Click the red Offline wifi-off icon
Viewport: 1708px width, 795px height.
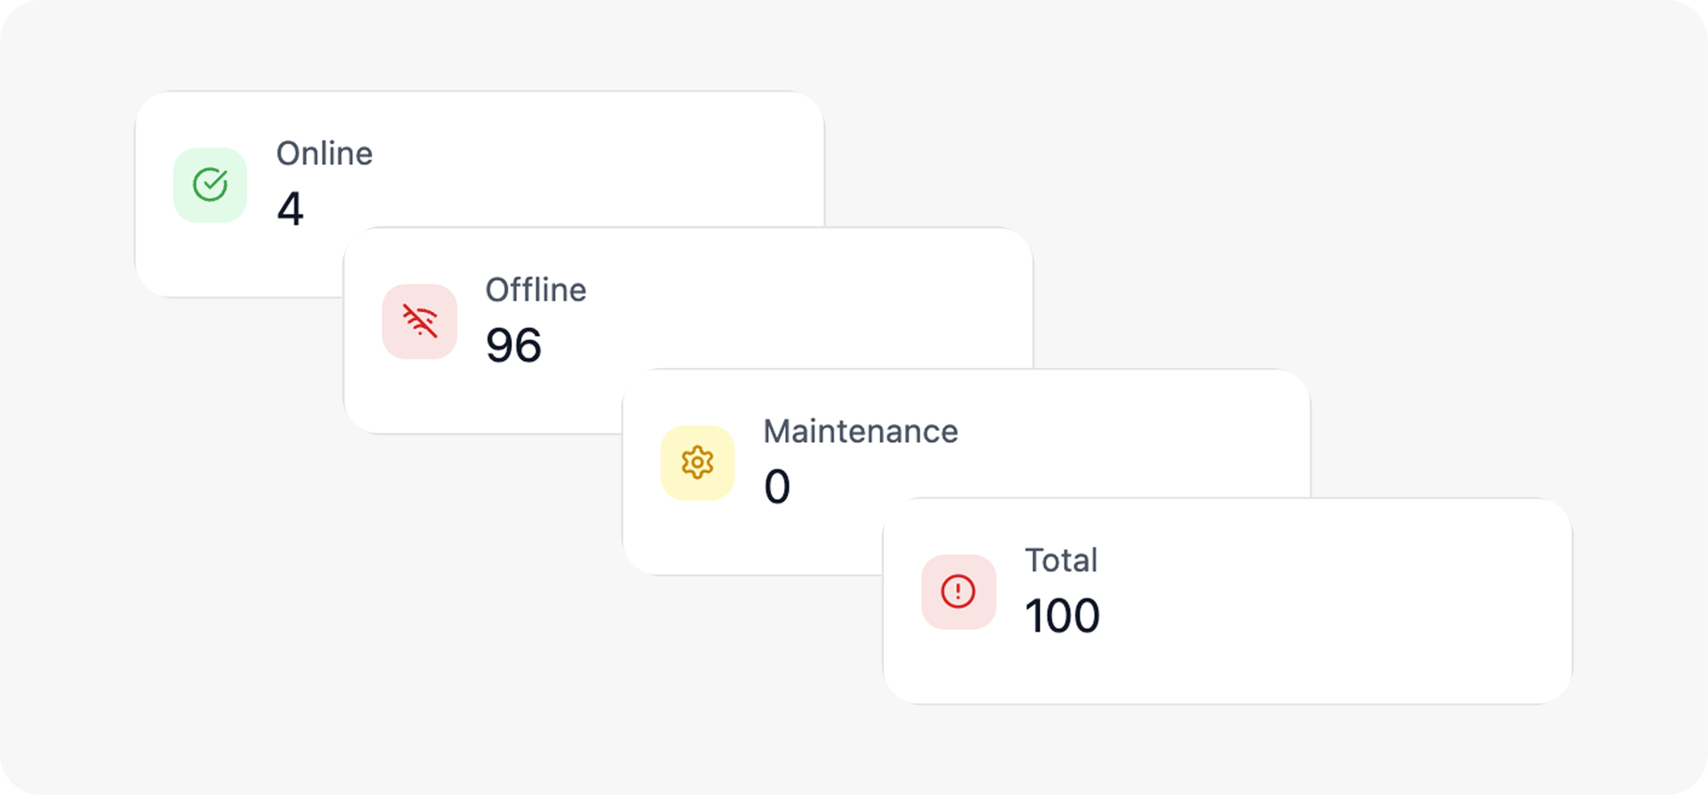(419, 321)
